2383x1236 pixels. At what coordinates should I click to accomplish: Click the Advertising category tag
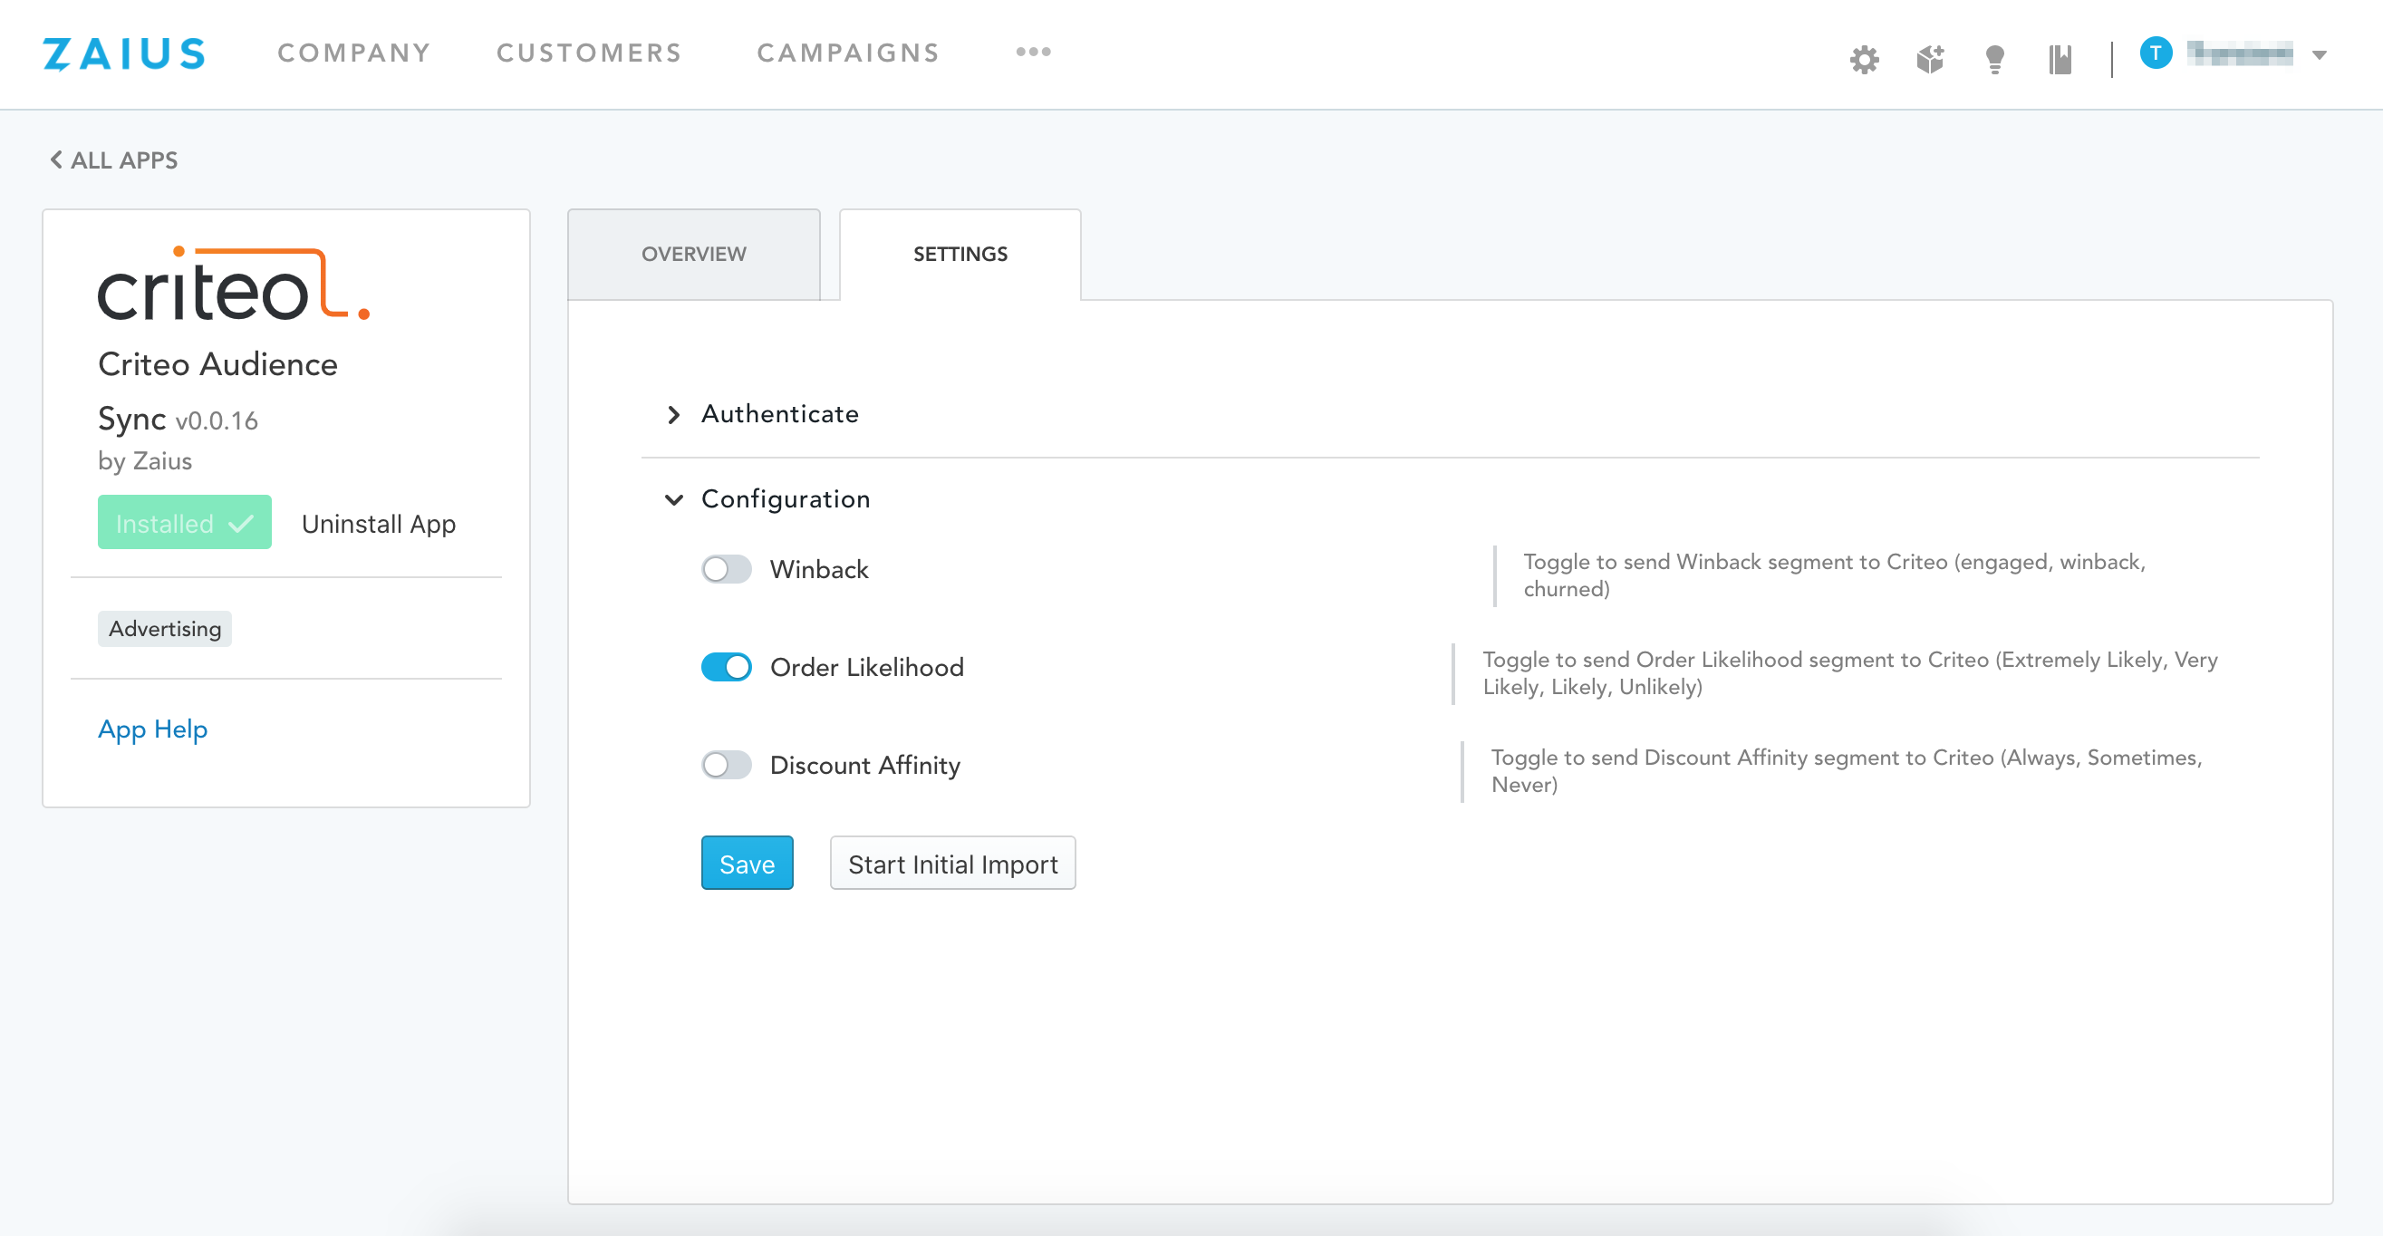click(x=165, y=629)
